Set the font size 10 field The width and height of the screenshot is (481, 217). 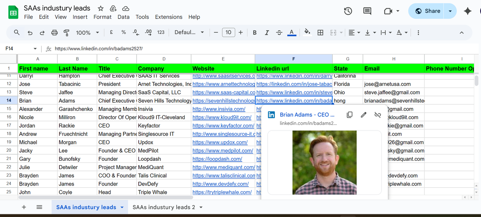point(228,33)
